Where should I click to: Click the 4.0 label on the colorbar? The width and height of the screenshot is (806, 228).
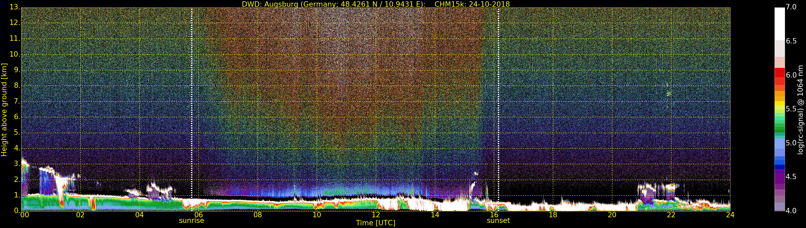791,211
